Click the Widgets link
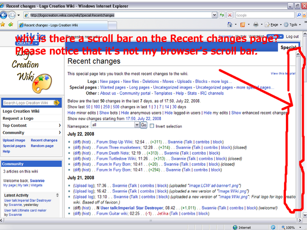 pyautogui.click(x=36, y=185)
